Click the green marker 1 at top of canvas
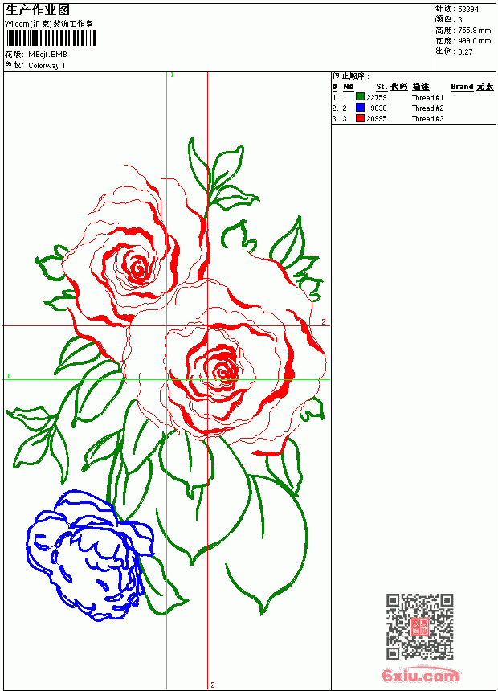The width and height of the screenshot is (498, 691). click(x=172, y=76)
